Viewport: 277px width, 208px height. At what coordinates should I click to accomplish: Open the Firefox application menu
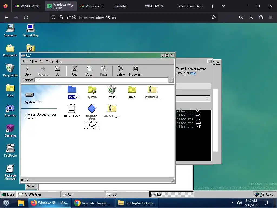[x=271, y=17]
